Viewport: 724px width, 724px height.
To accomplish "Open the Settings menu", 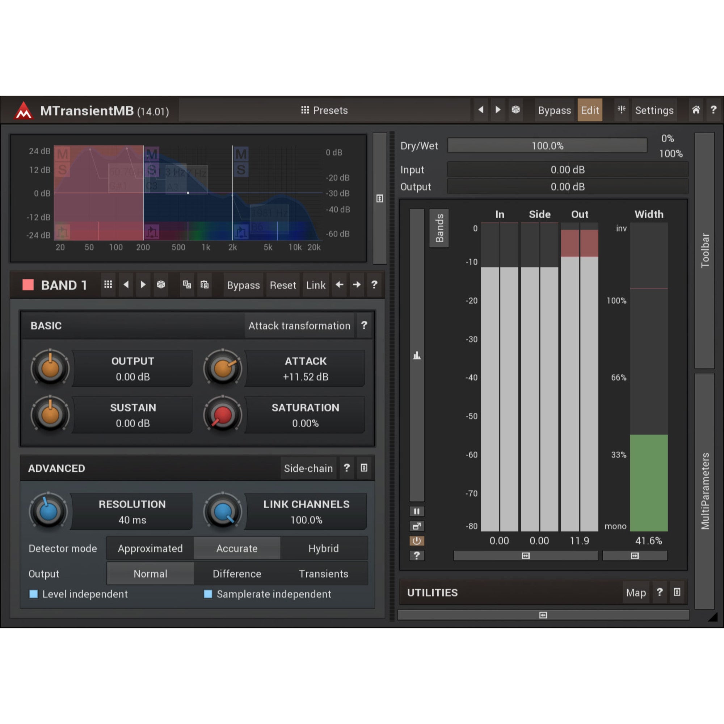I will pyautogui.click(x=654, y=110).
